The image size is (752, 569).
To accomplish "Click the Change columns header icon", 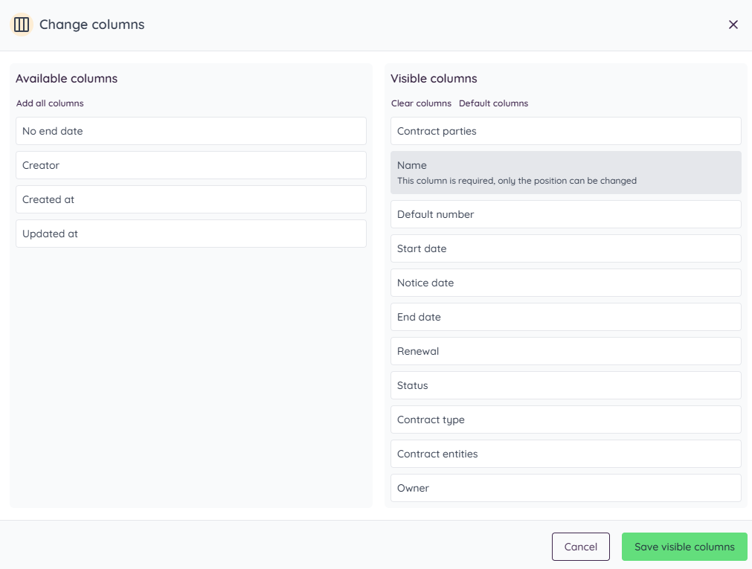I will (x=21, y=25).
